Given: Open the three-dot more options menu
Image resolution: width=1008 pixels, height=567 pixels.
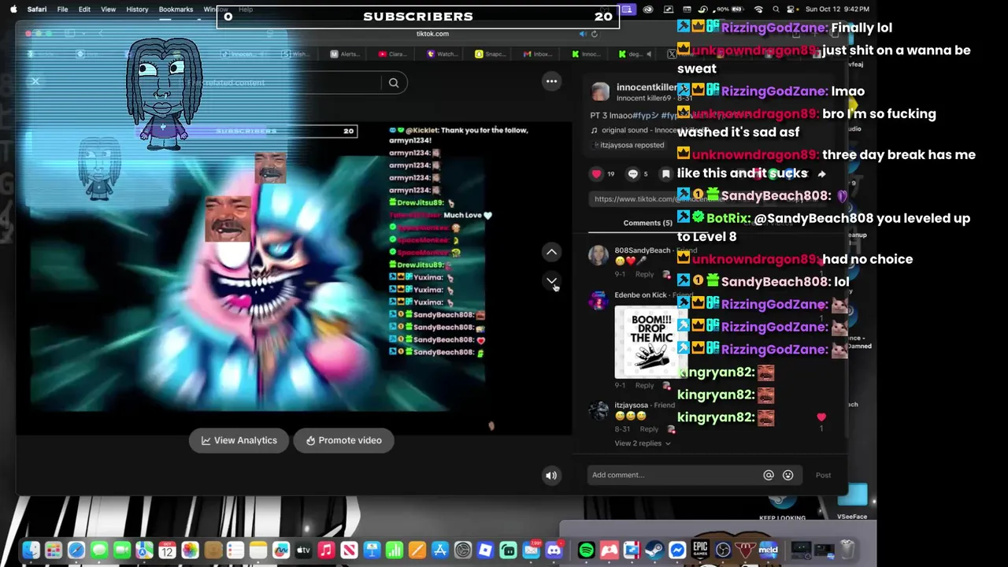Looking at the screenshot, I should (x=551, y=81).
